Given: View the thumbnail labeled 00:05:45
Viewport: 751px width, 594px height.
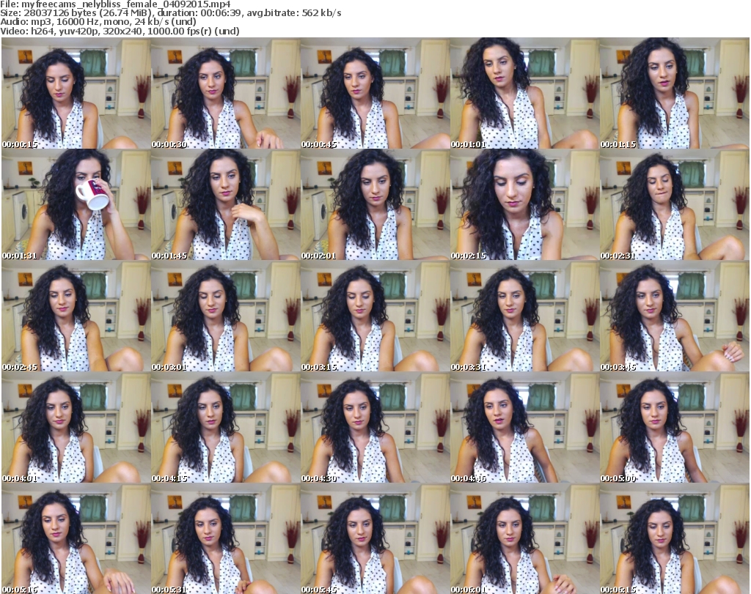Looking at the screenshot, I should pyautogui.click(x=375, y=538).
